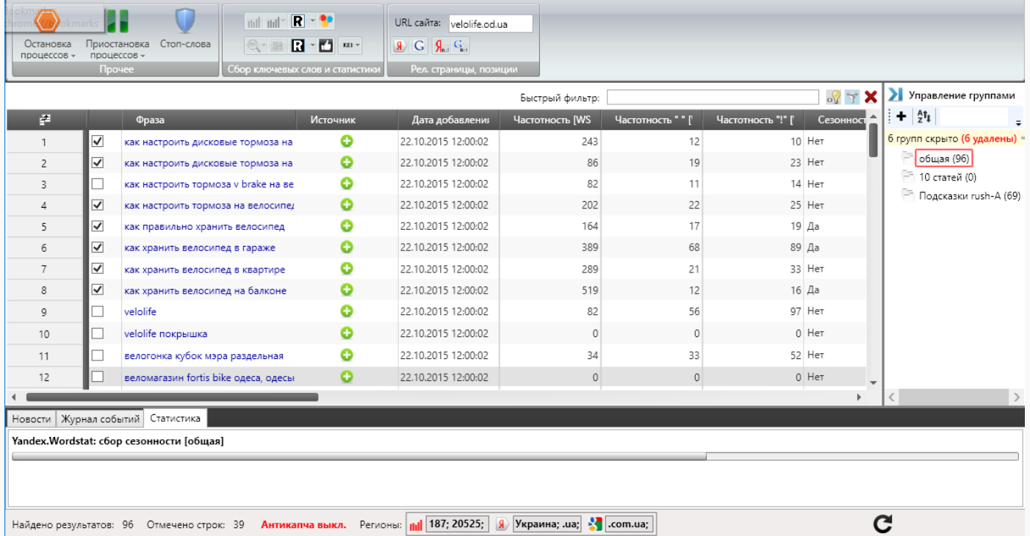Collapse the group management panel arrow icon
The height and width of the screenshot is (536, 1030).
coord(895,95)
